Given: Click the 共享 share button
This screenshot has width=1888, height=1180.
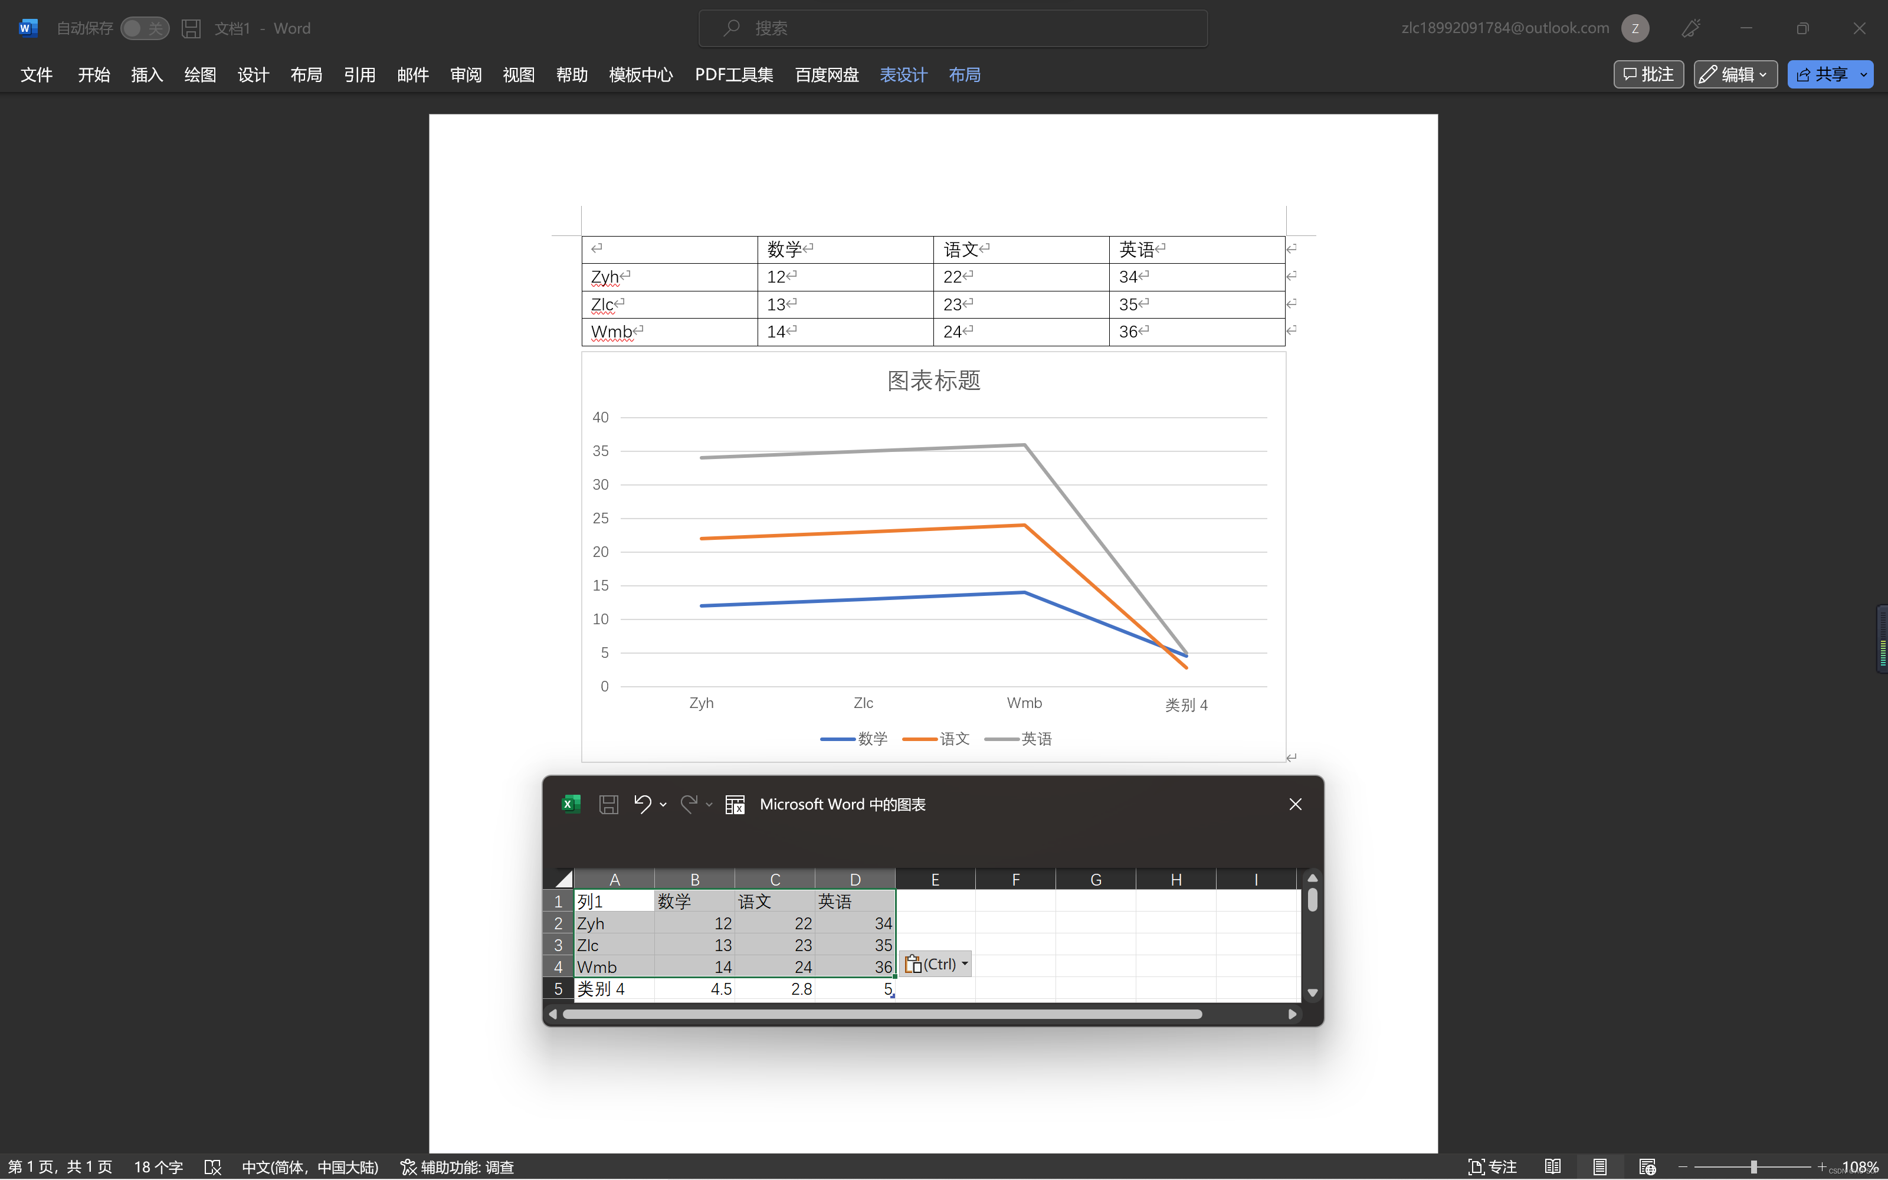Looking at the screenshot, I should [x=1822, y=74].
